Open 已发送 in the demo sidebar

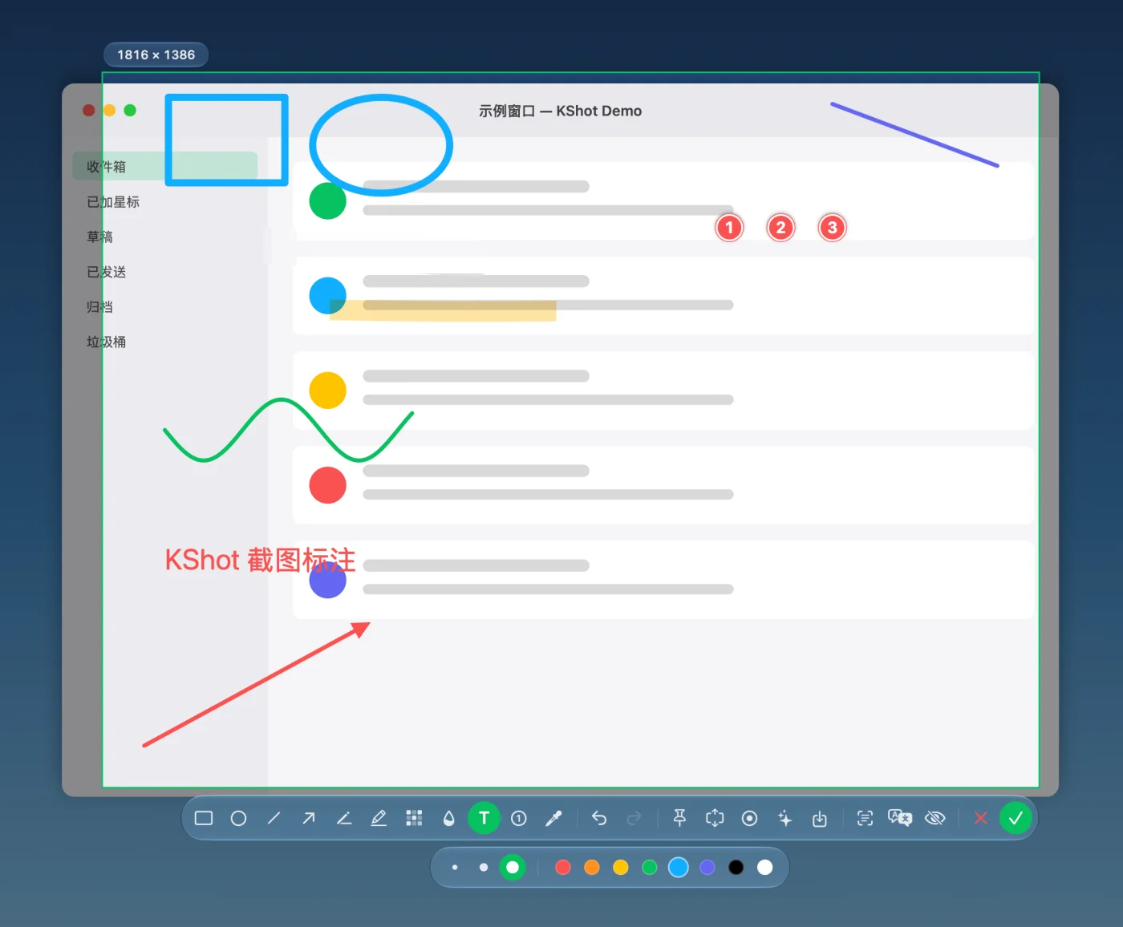[107, 272]
